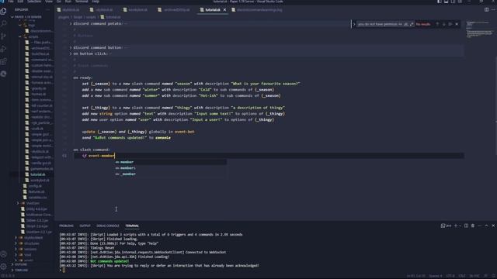Open the Manage gear in activity bar
The image size is (497, 279).
(x=3, y=267)
